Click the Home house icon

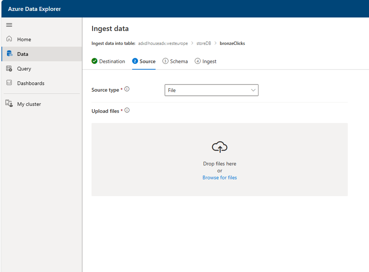tap(9, 39)
